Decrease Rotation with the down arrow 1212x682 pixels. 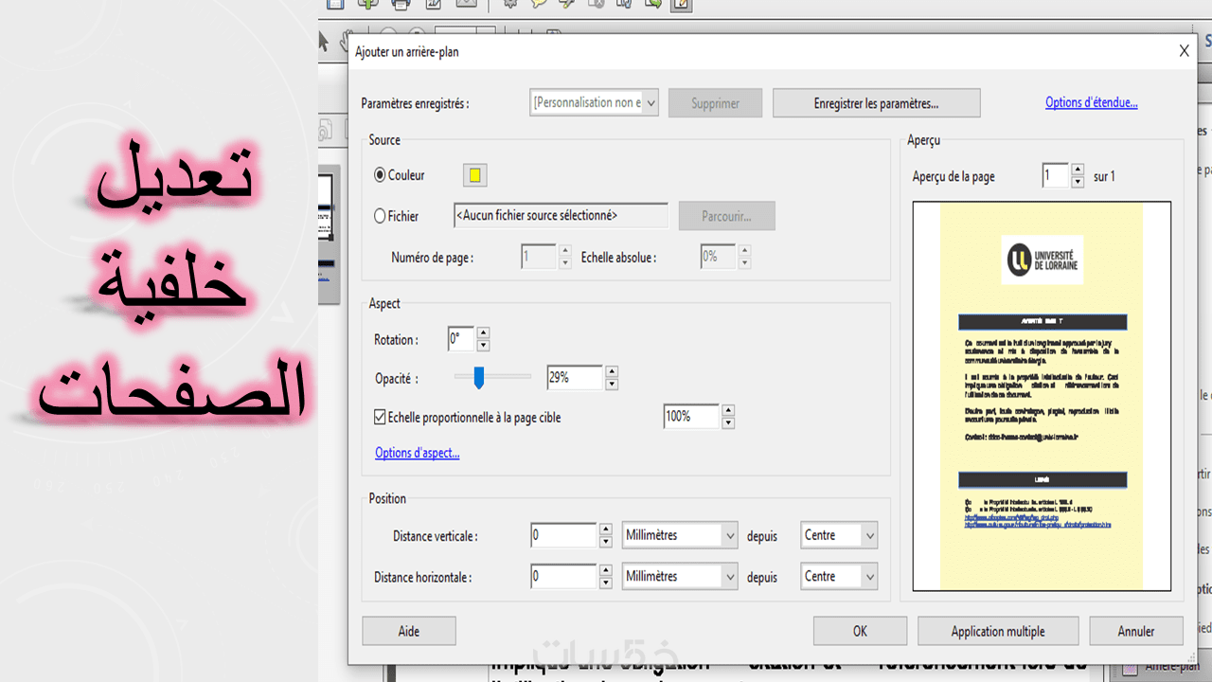point(484,346)
